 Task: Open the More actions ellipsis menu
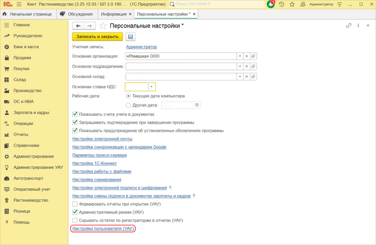(x=358, y=25)
